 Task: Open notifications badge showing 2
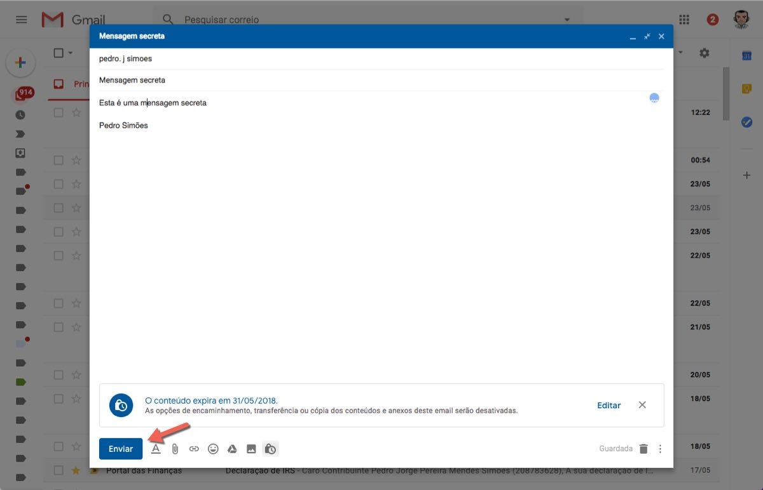coord(713,20)
